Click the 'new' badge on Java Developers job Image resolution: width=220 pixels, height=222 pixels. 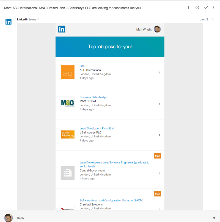coord(157,156)
